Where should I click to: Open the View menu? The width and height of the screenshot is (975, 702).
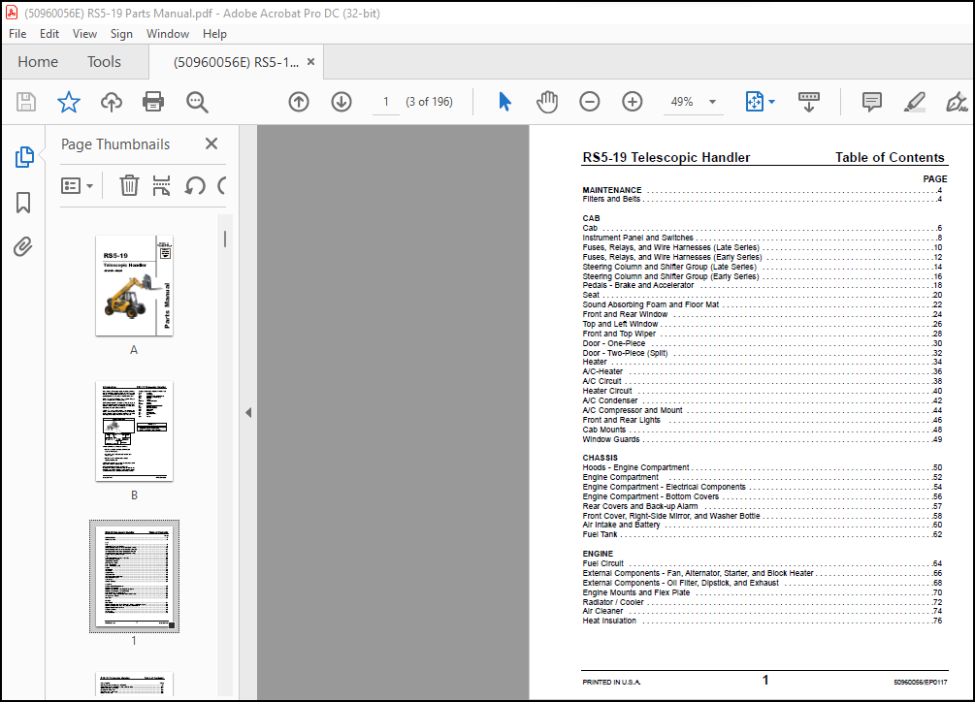84,34
